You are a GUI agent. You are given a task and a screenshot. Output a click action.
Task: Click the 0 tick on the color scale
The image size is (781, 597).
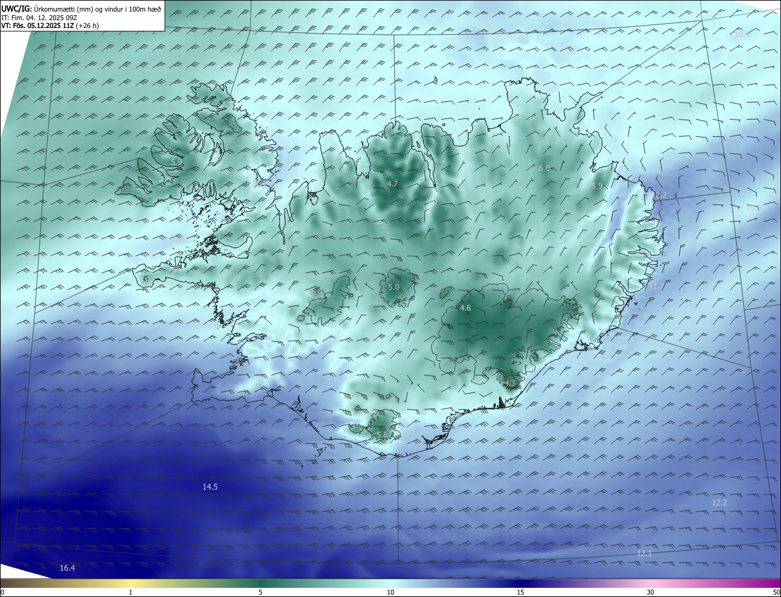pos(2,592)
